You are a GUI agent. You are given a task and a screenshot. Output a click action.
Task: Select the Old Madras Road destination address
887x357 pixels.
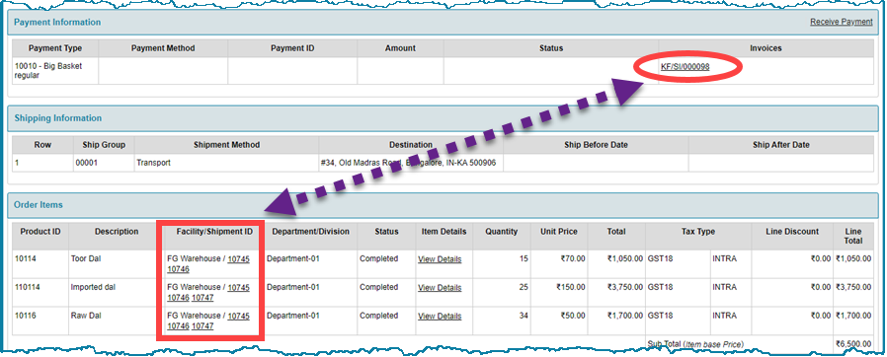tap(407, 163)
